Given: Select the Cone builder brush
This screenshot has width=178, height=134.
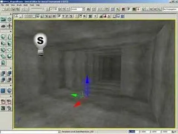Looking at the screenshot, I should click(9, 37).
